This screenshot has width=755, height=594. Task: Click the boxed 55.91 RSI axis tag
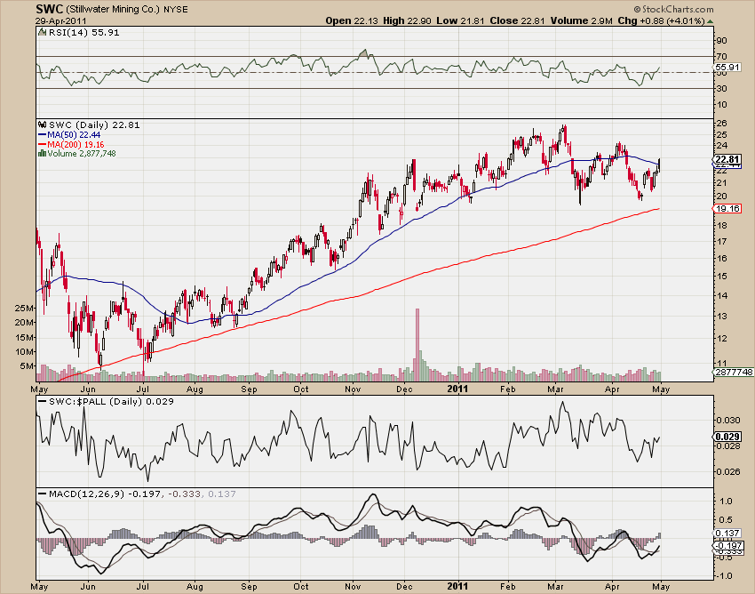pos(727,67)
